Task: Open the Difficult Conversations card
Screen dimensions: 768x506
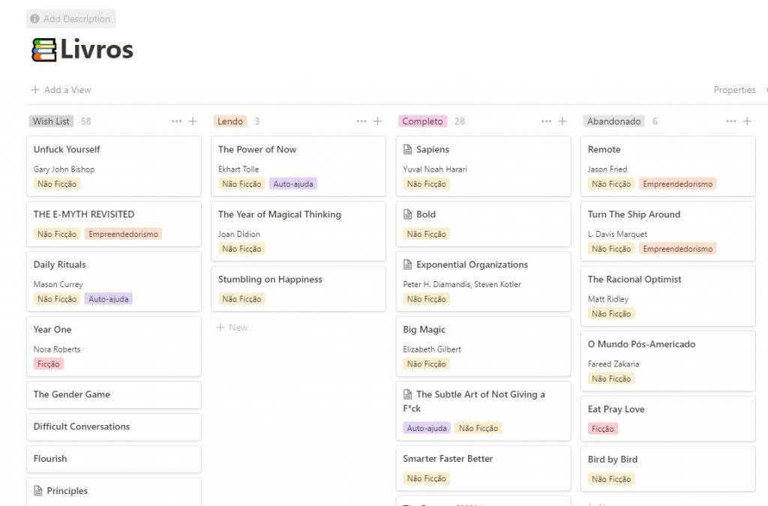Action: coord(114,427)
